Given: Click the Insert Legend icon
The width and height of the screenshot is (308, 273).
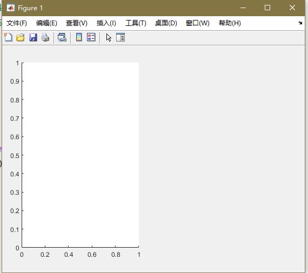Looking at the screenshot, I should (91, 37).
